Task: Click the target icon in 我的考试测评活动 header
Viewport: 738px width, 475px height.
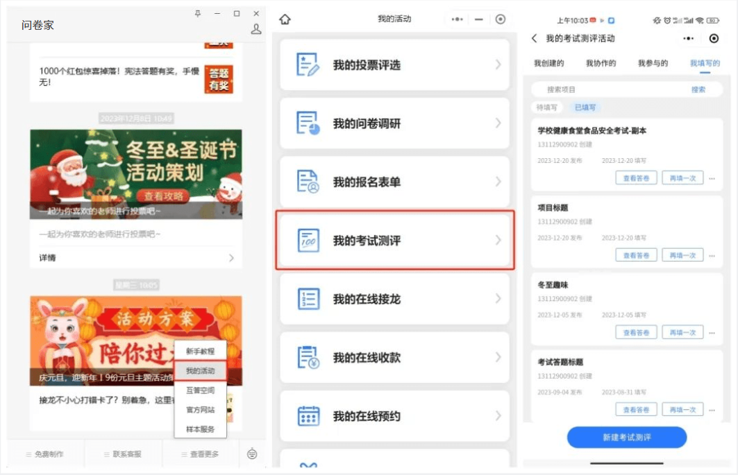Action: pos(714,39)
